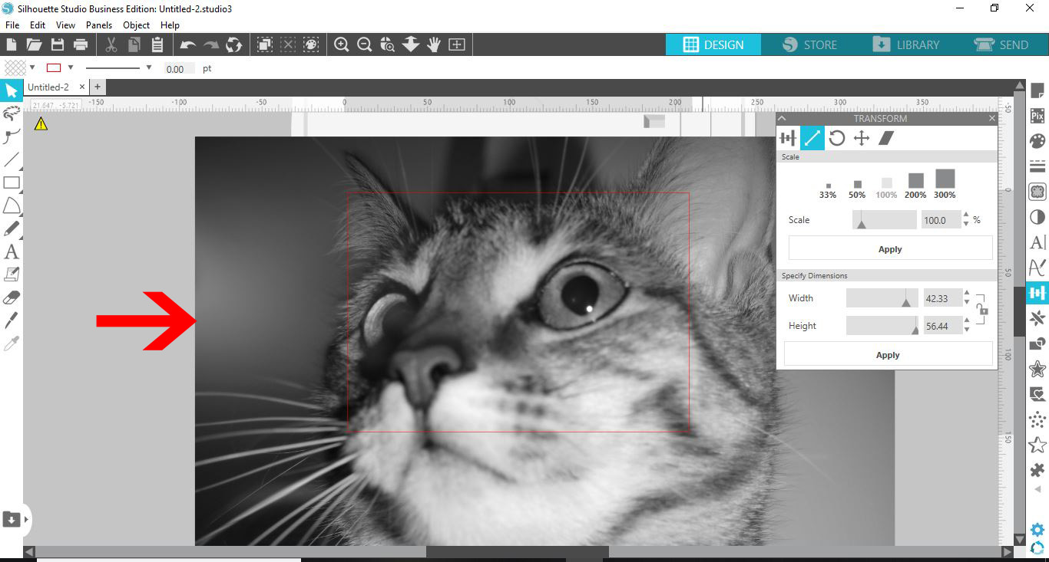Click the Select All icon
The height and width of the screenshot is (562, 1049).
point(265,45)
